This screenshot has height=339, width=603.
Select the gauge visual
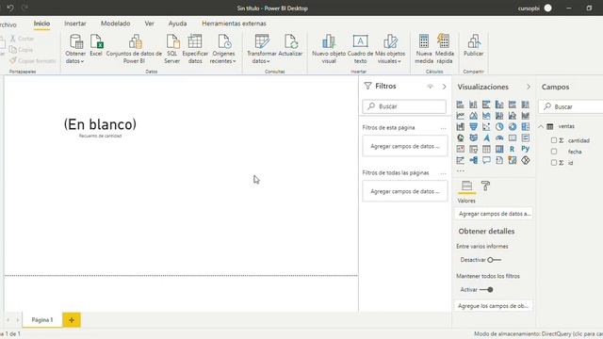pos(499,138)
